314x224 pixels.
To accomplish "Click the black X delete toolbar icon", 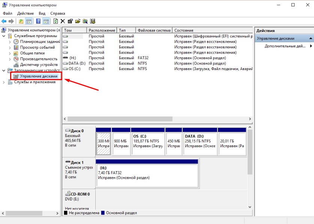I will click(x=63, y=21).
